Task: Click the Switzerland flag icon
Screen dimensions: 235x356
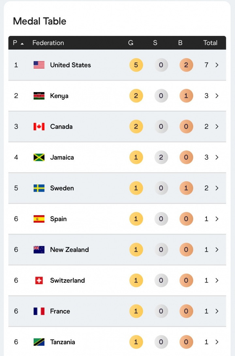Action: [39, 280]
